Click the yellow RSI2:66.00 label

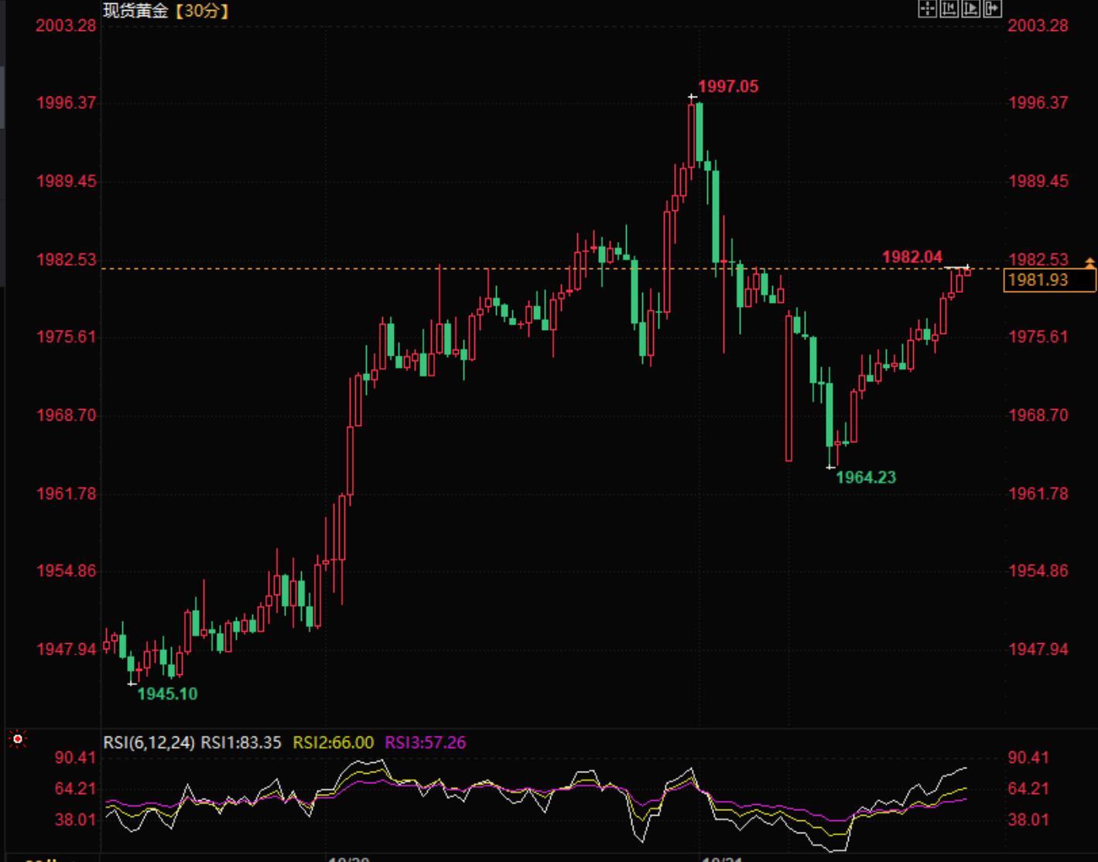[333, 742]
